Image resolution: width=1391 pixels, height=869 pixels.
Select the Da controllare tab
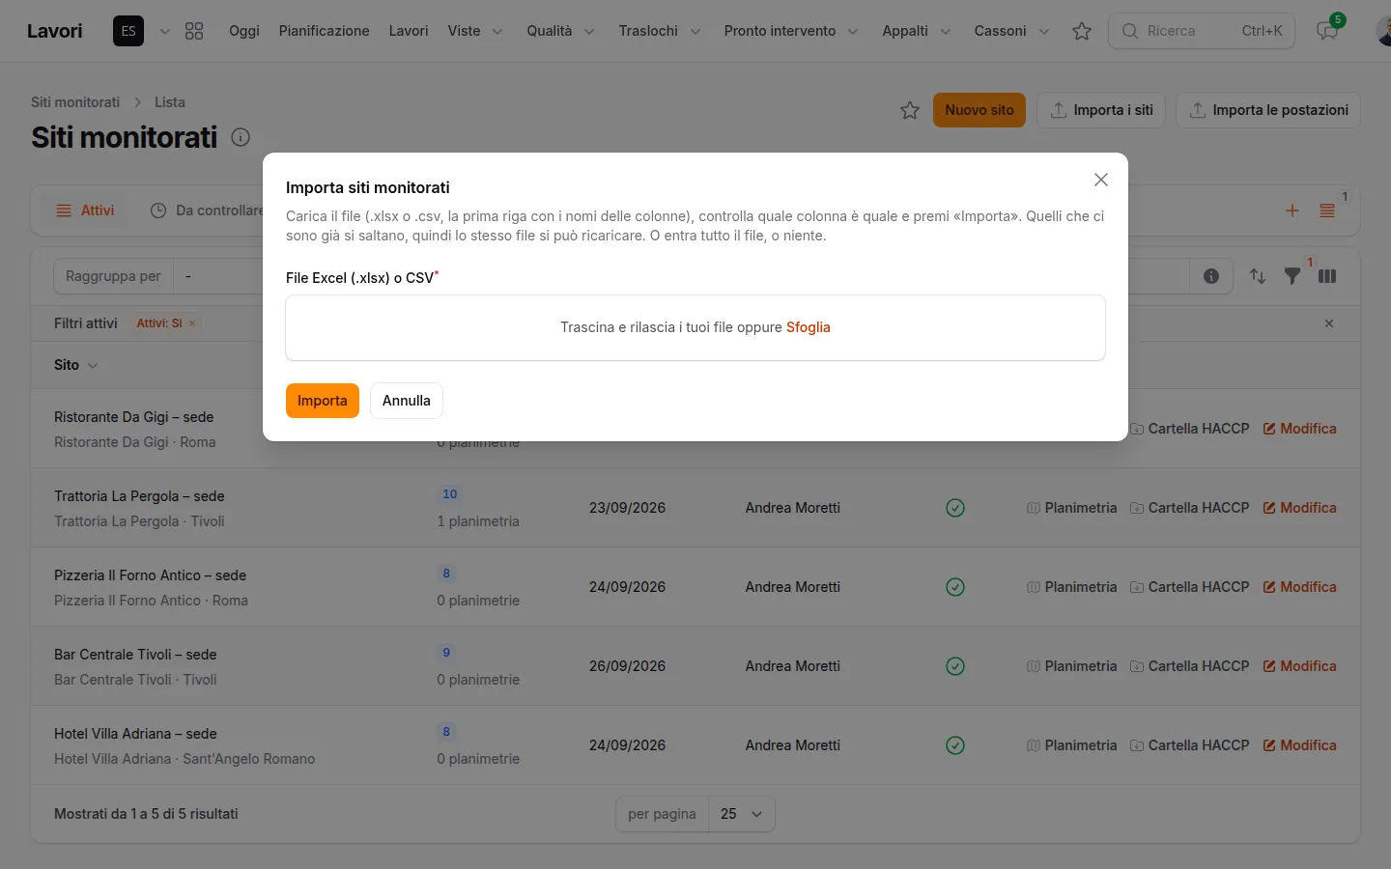click(207, 210)
